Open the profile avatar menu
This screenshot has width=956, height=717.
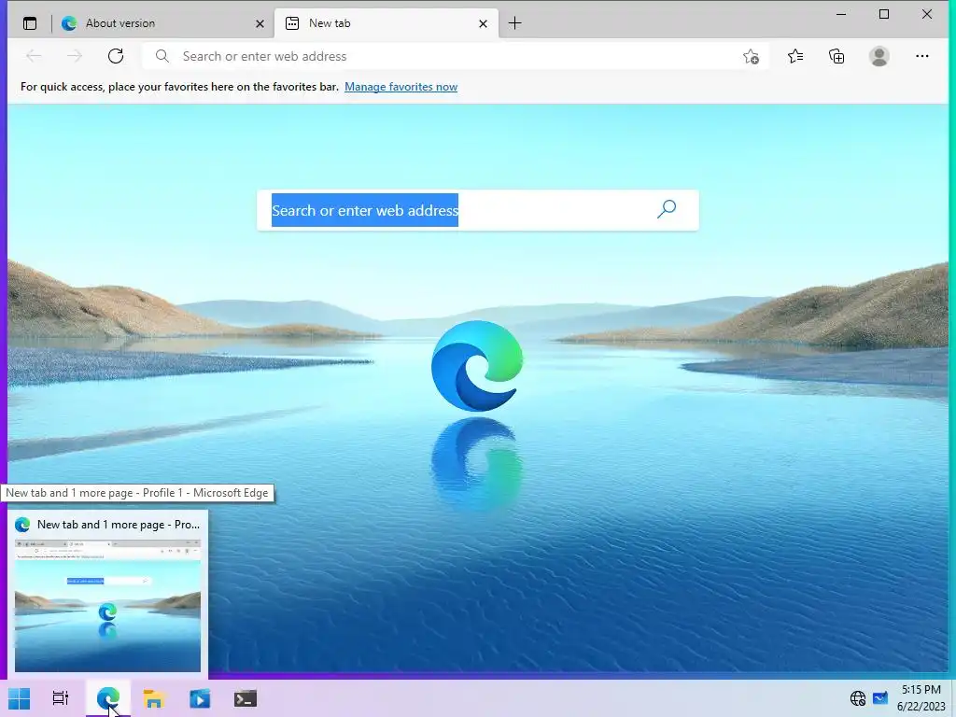[x=879, y=56]
